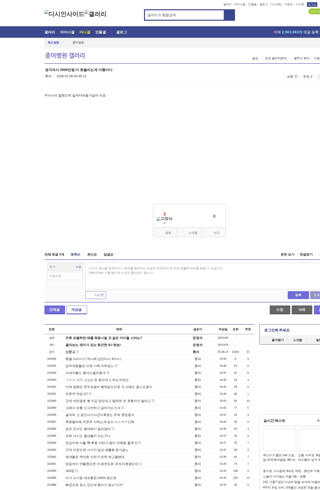Switch to the 개념글 list tab
The image size is (320, 490).
(x=77, y=310)
